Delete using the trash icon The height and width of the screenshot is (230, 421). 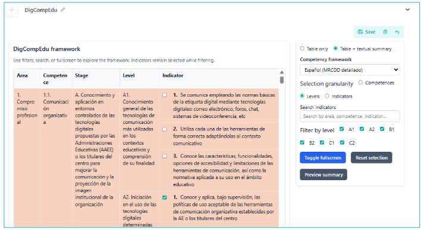click(x=385, y=32)
